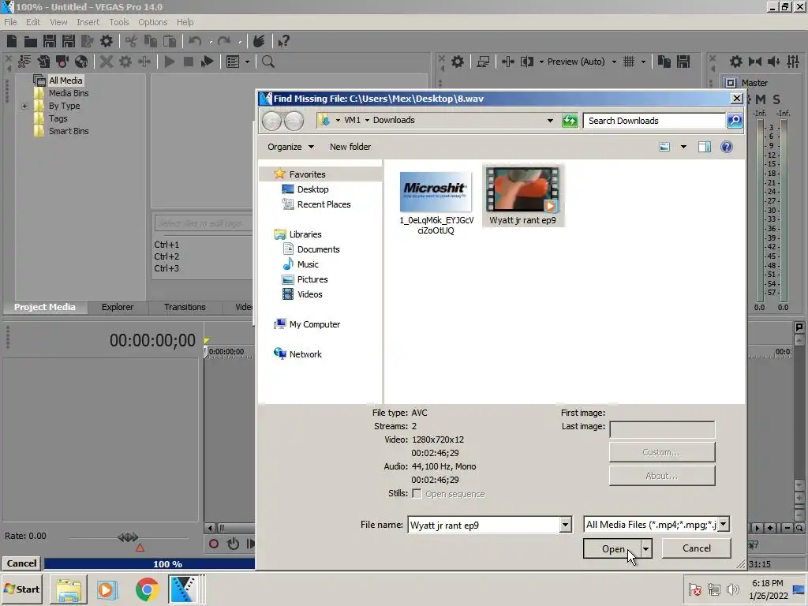
Task: Open the Organize dropdown
Action: pos(290,147)
